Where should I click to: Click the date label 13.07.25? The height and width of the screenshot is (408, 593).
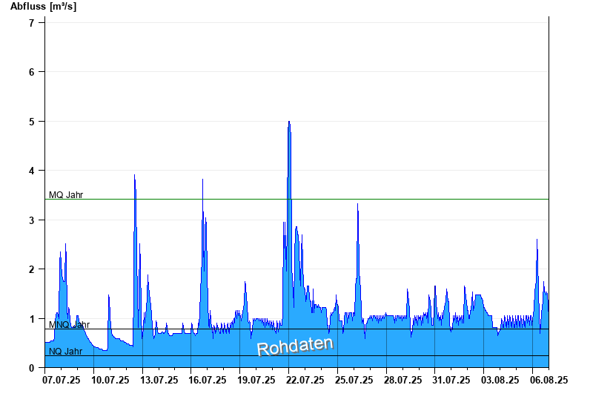pyautogui.click(x=159, y=380)
